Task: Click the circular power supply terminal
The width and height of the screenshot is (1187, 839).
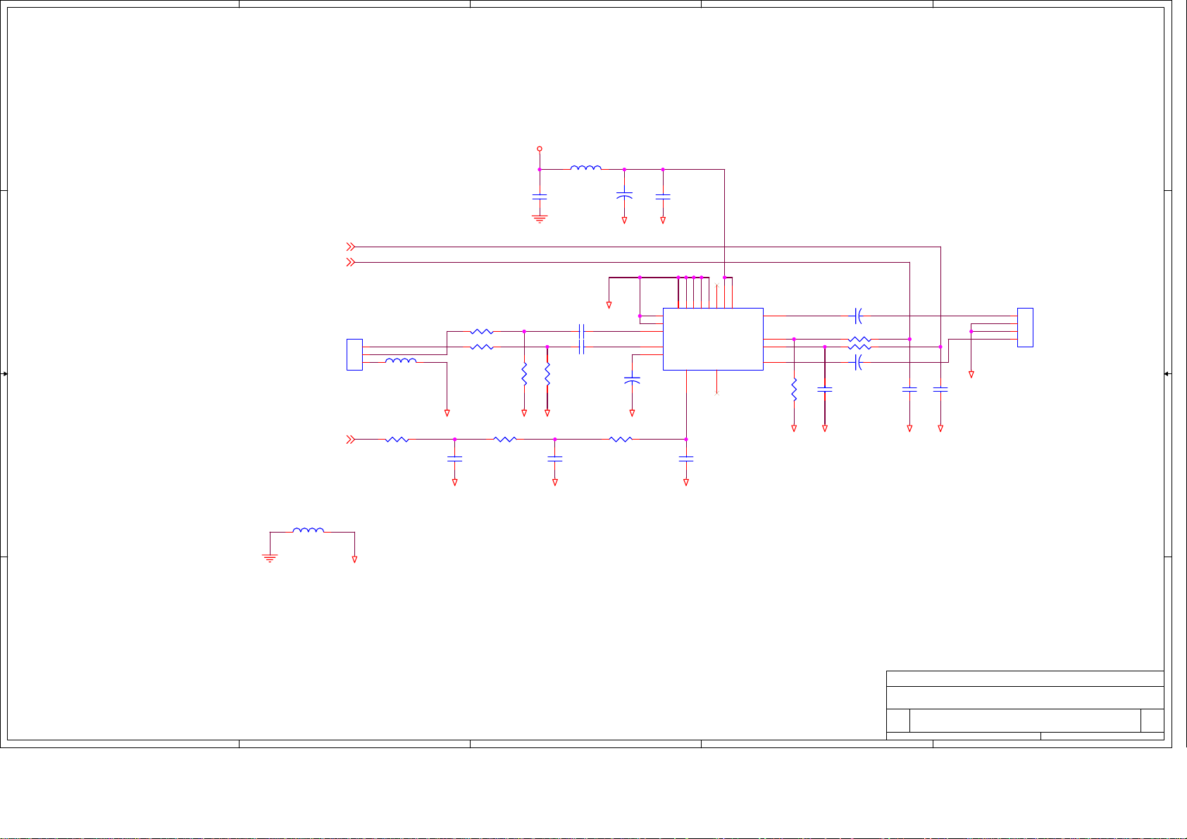Action: (540, 149)
